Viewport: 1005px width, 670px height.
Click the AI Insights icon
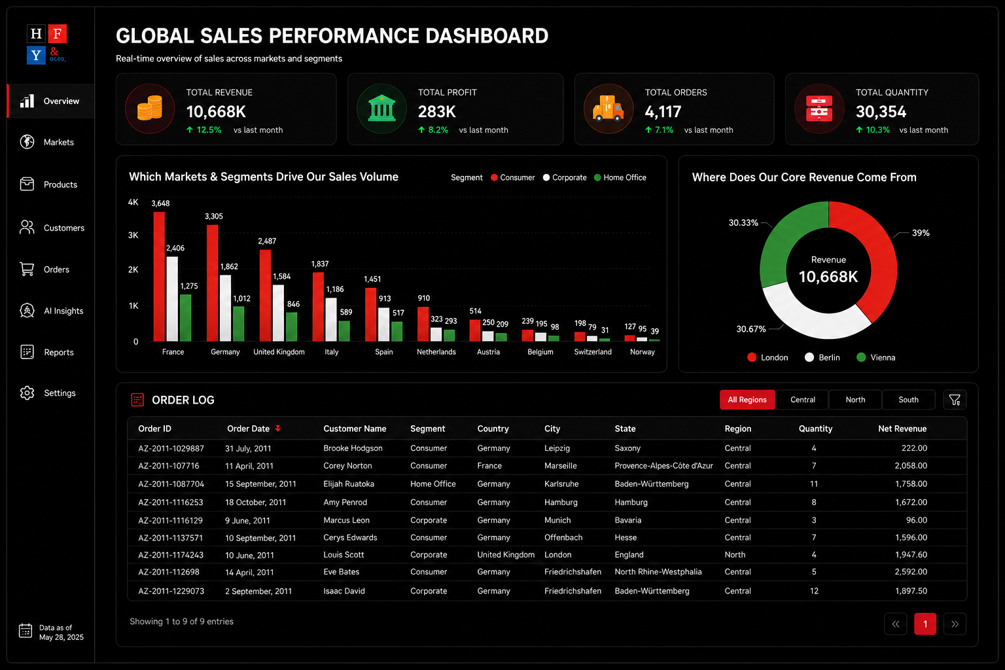27,310
